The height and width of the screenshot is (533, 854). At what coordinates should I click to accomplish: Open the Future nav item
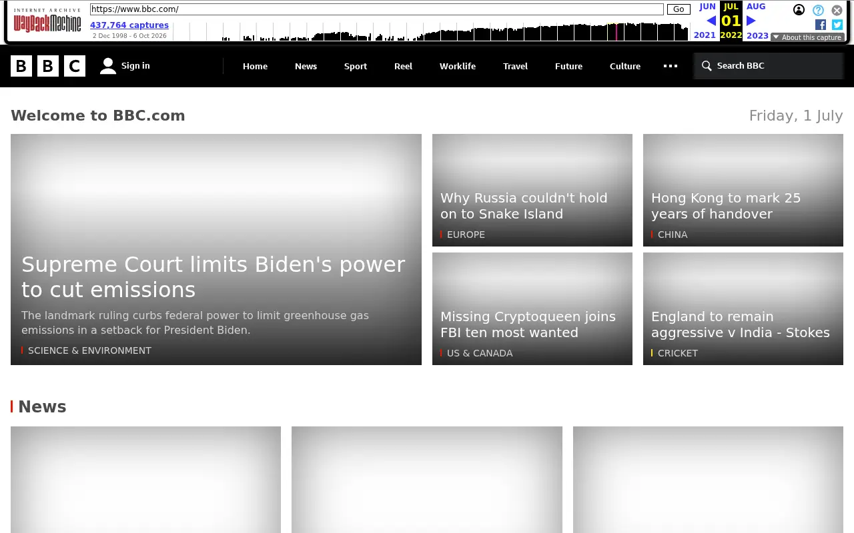click(x=568, y=66)
